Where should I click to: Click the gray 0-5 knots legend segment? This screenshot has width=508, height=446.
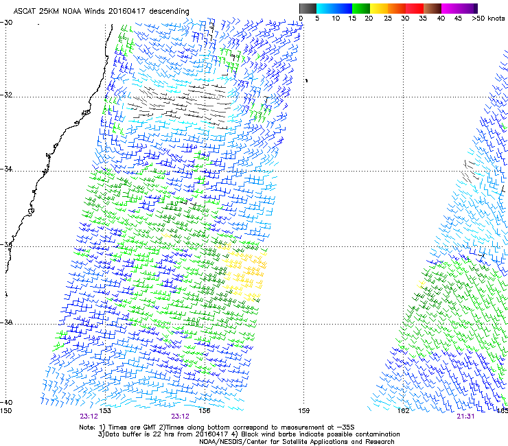click(308, 8)
